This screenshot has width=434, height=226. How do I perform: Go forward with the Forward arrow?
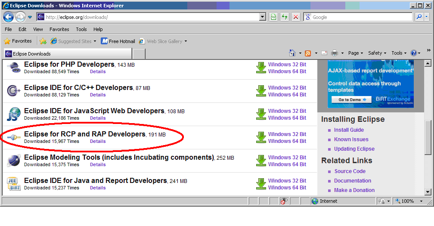(20, 17)
